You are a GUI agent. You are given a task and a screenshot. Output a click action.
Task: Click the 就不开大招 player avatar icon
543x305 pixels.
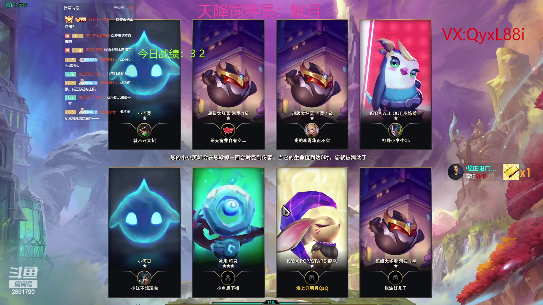[144, 130]
